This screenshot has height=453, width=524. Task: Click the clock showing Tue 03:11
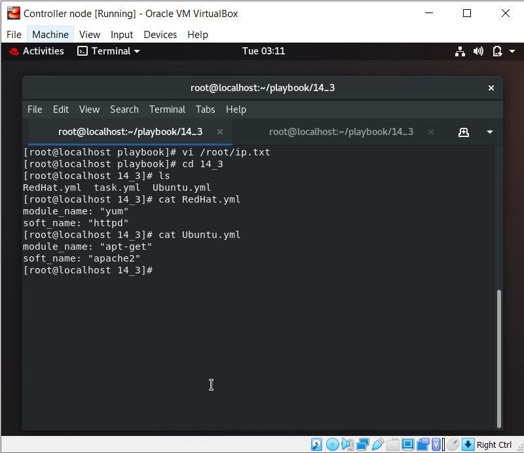pyautogui.click(x=263, y=51)
